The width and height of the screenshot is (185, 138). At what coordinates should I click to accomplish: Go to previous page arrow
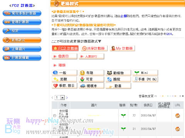click(x=52, y=98)
